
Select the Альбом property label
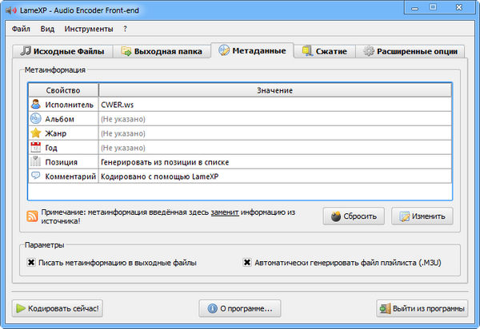tap(60, 119)
